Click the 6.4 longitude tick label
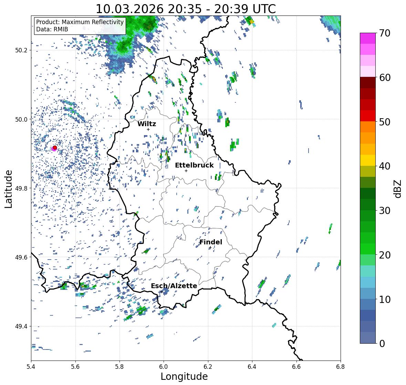The width and height of the screenshot is (406, 385). [252, 366]
